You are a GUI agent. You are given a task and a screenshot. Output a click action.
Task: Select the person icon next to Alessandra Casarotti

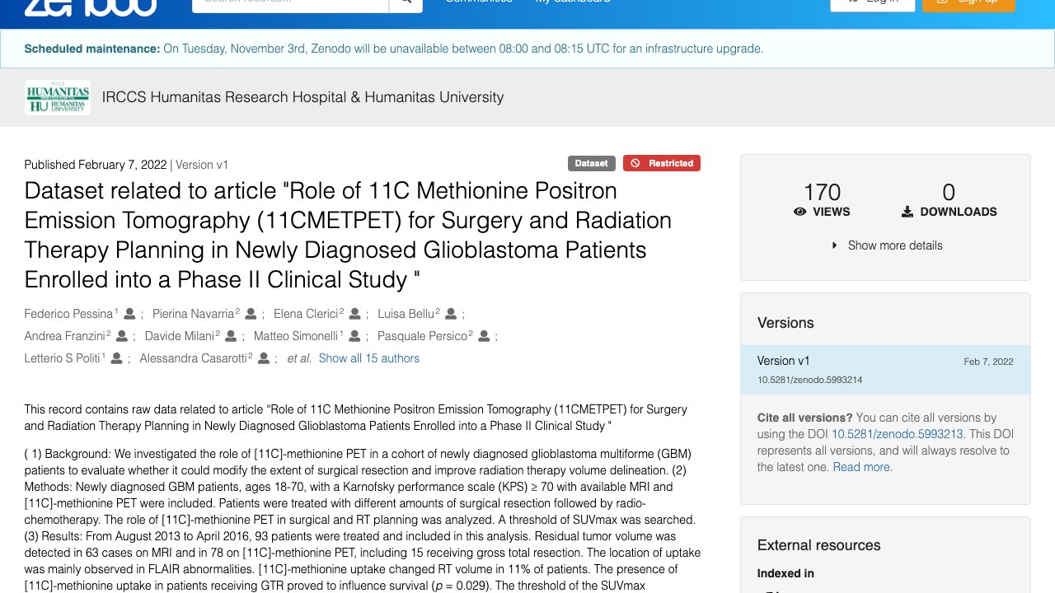point(264,358)
